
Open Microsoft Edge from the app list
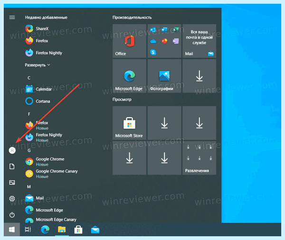[x=44, y=210]
